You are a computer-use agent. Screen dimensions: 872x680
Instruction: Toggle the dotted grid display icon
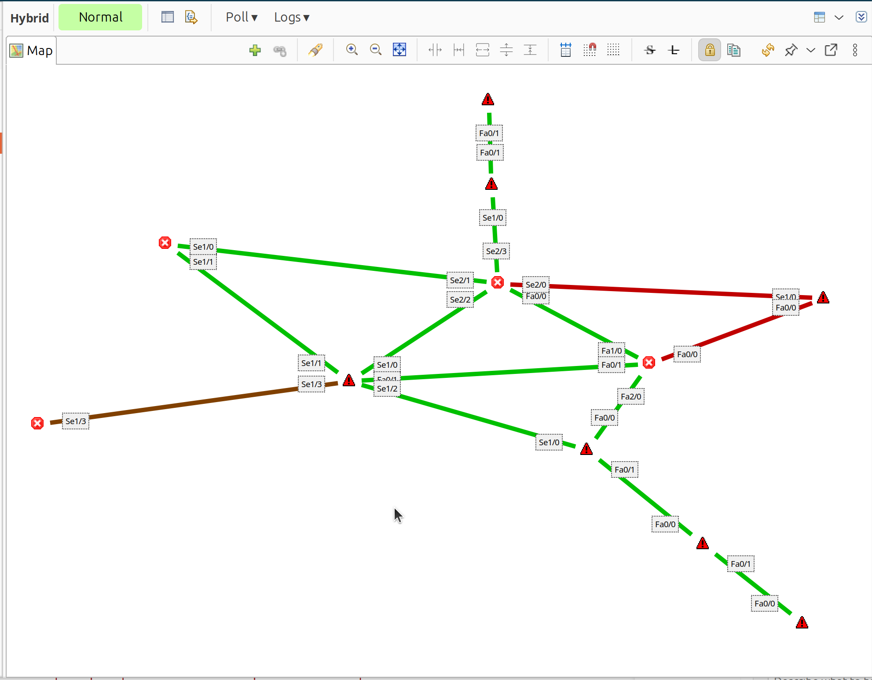click(613, 50)
